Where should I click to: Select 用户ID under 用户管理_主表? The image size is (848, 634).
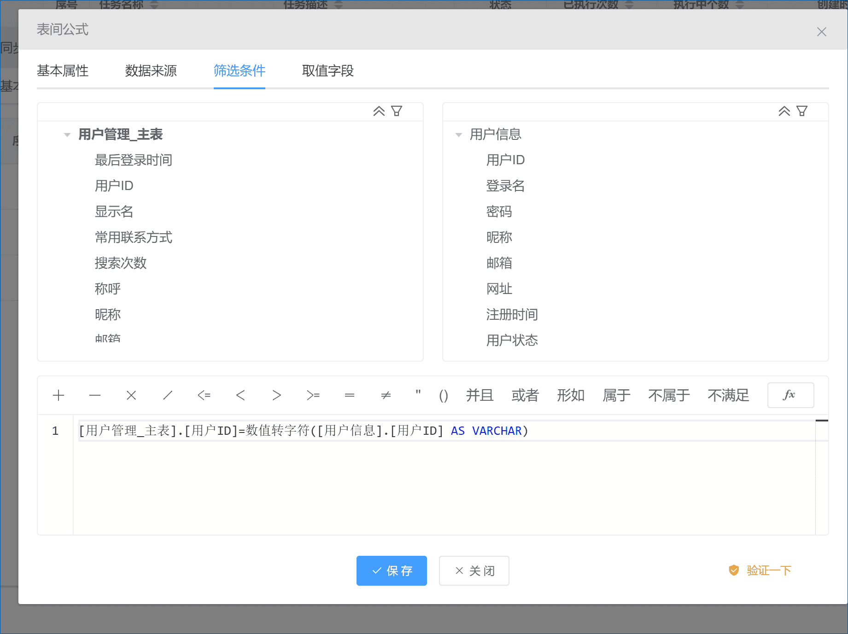click(114, 186)
